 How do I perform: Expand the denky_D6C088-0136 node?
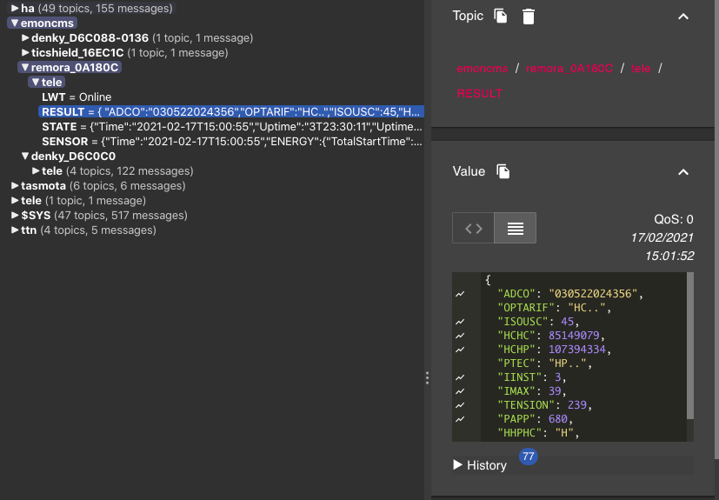point(25,37)
